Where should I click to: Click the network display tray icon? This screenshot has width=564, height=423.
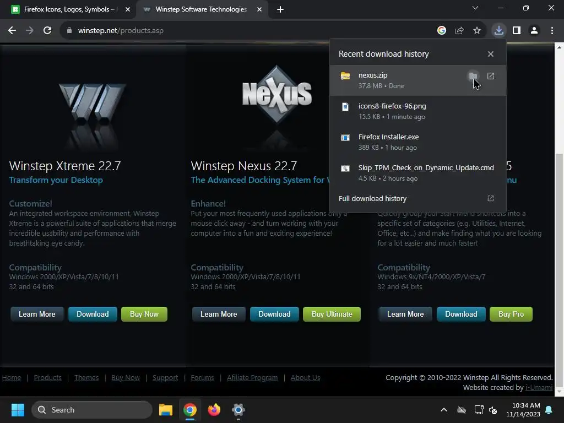(479, 410)
